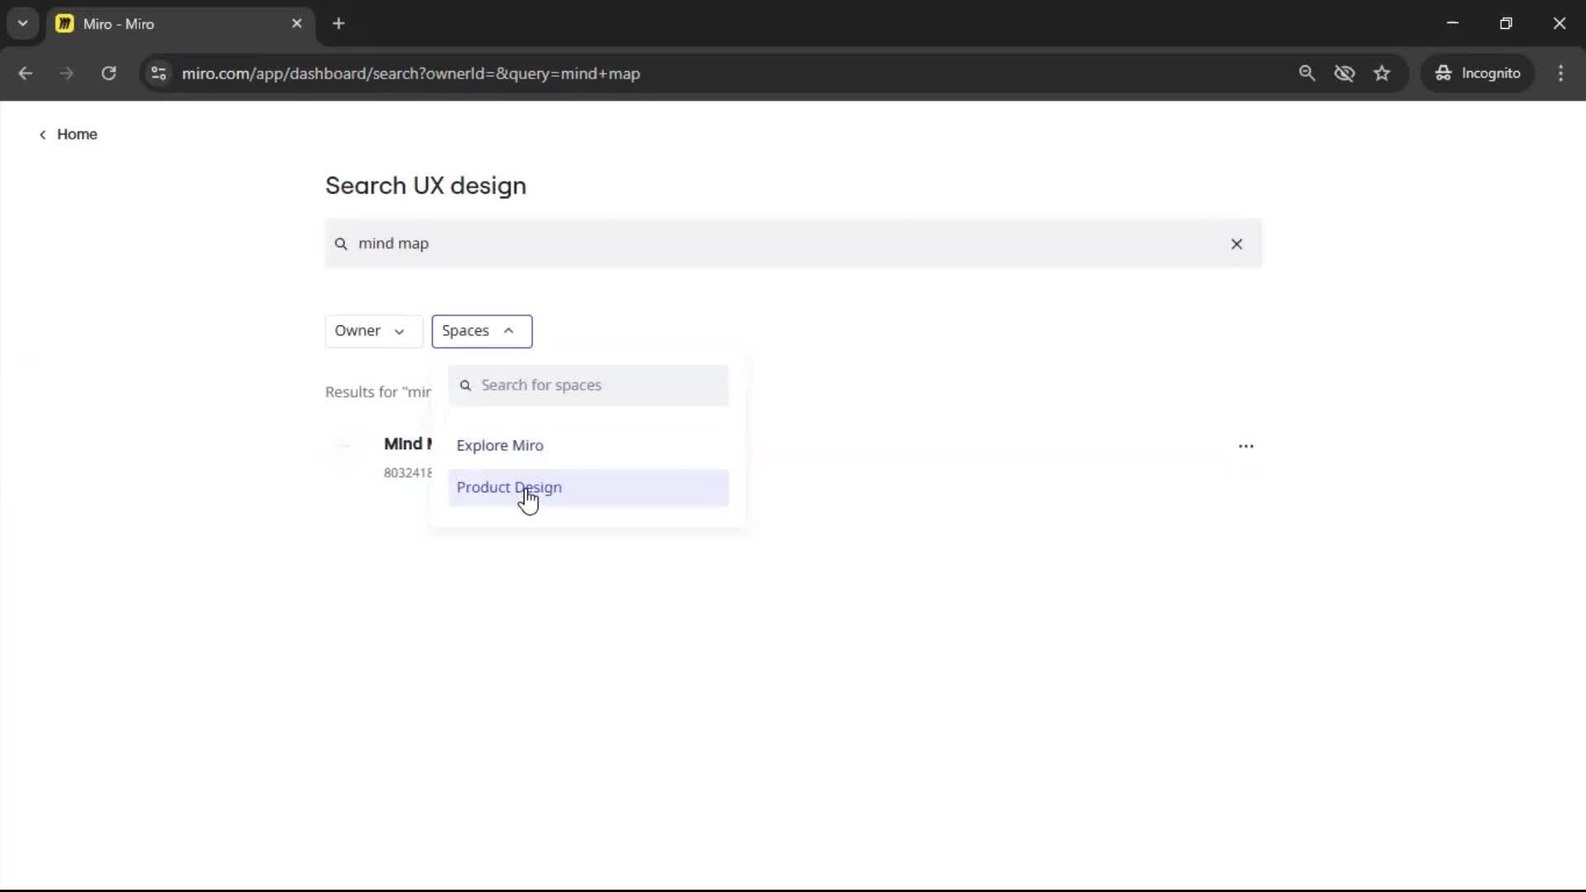
Task: Click the Incognito profile button
Action: pyautogui.click(x=1478, y=74)
